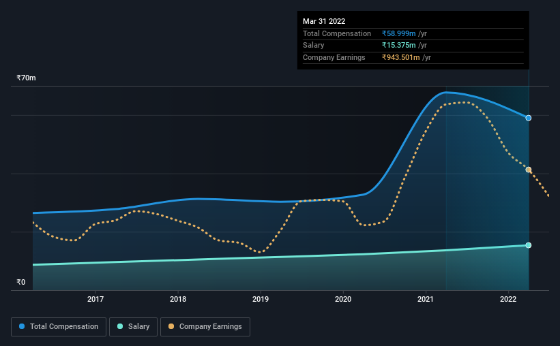This screenshot has height=346, width=560.
Task: Click the ₹15.375m salary value
Action: (x=398, y=46)
